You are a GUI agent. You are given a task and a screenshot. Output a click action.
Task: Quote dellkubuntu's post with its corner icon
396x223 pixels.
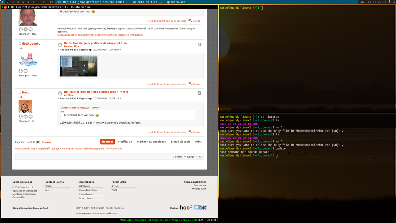coord(199,44)
